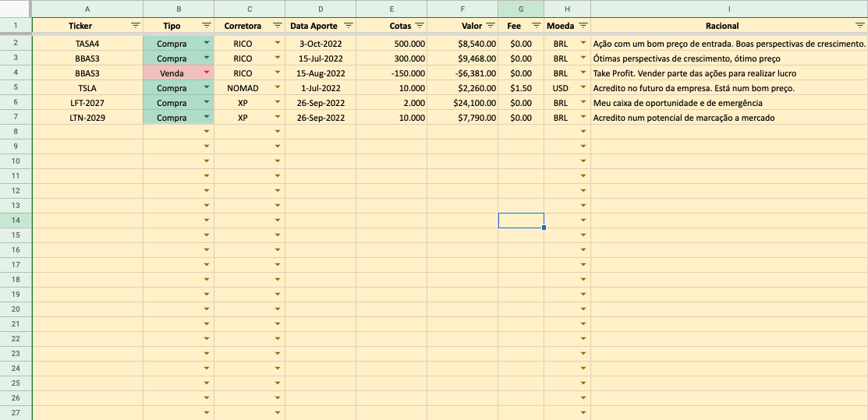Select row 14 header
Screen dimensions: 868x420
coord(16,221)
